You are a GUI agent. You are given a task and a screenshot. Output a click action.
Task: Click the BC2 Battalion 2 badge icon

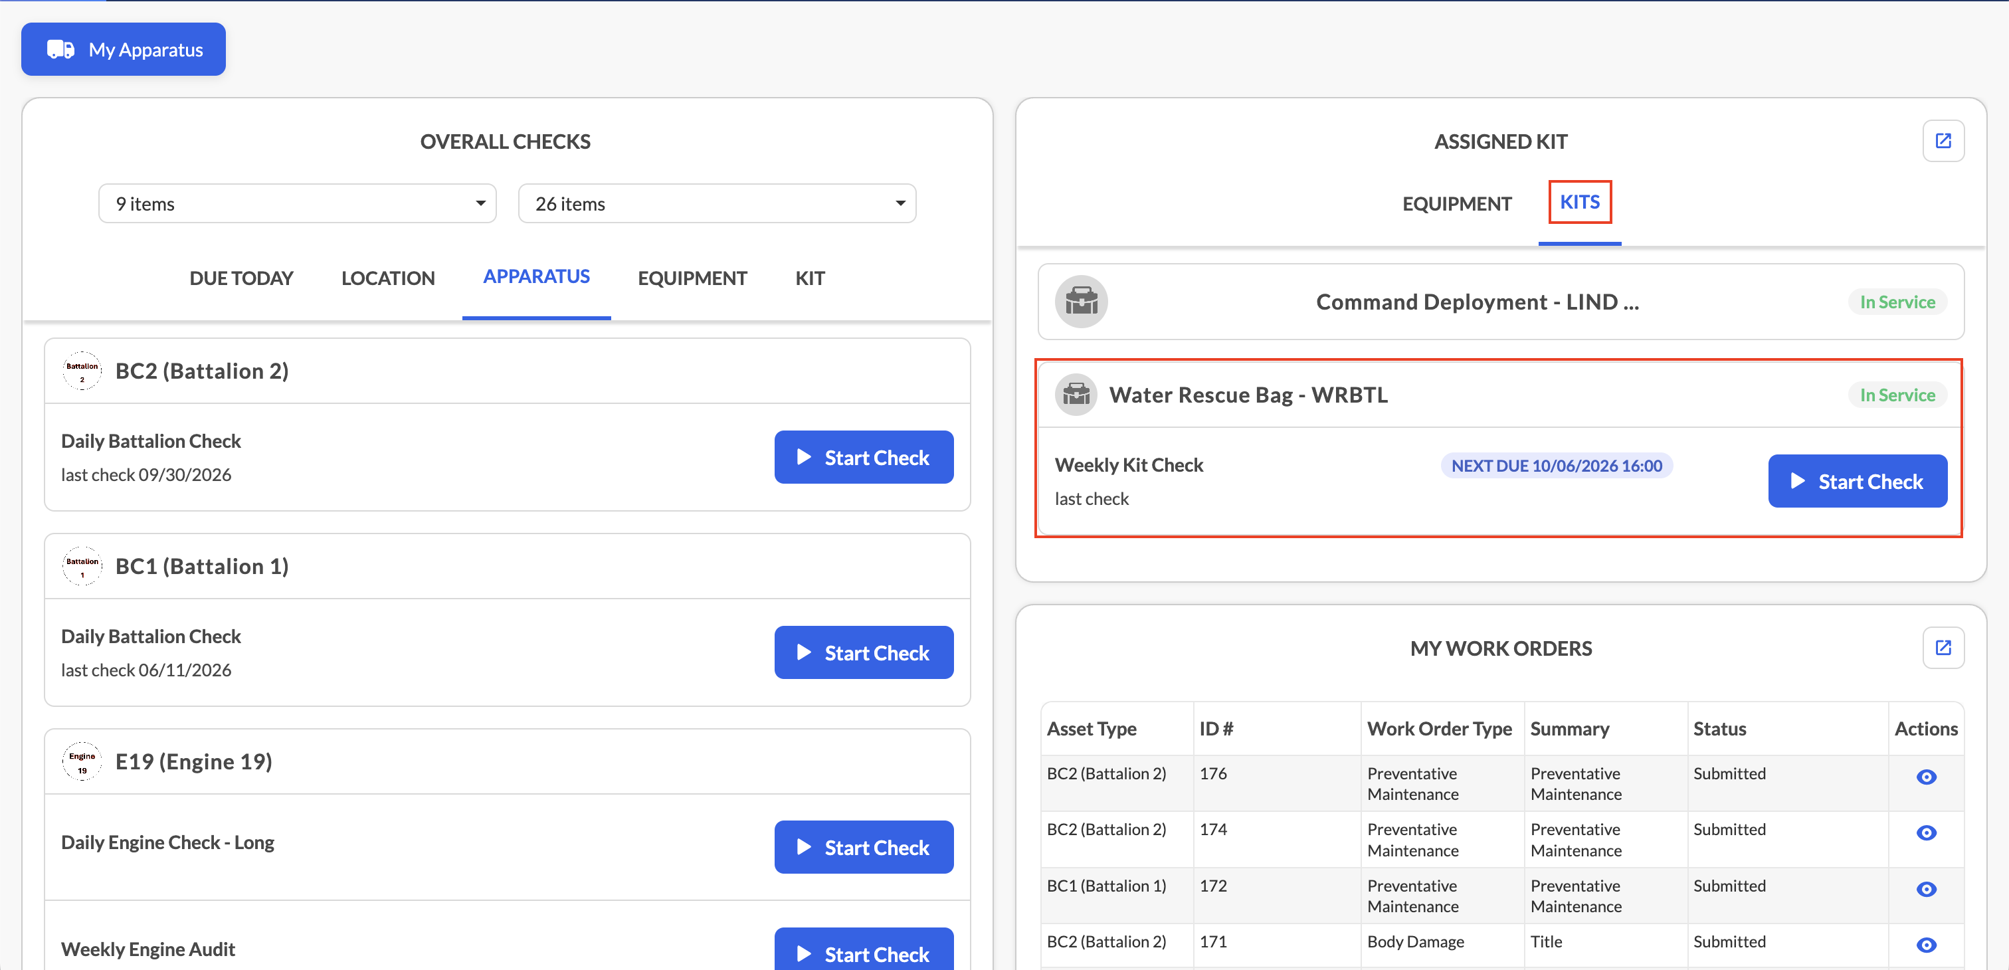[82, 371]
